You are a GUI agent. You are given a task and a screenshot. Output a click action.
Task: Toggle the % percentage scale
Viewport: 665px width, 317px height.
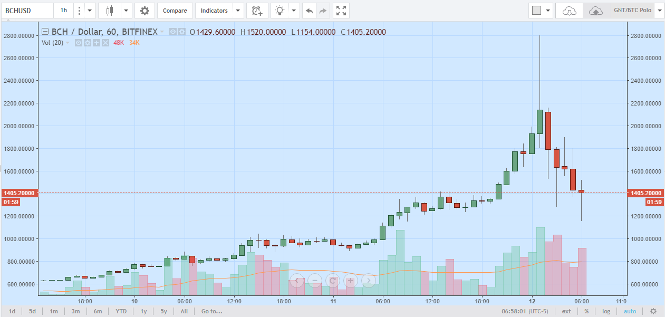586,311
